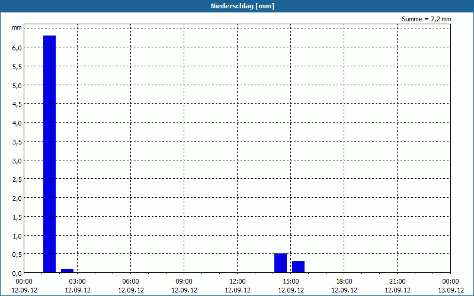Click the 12.09.12 date under 12:00

pyautogui.click(x=238, y=290)
